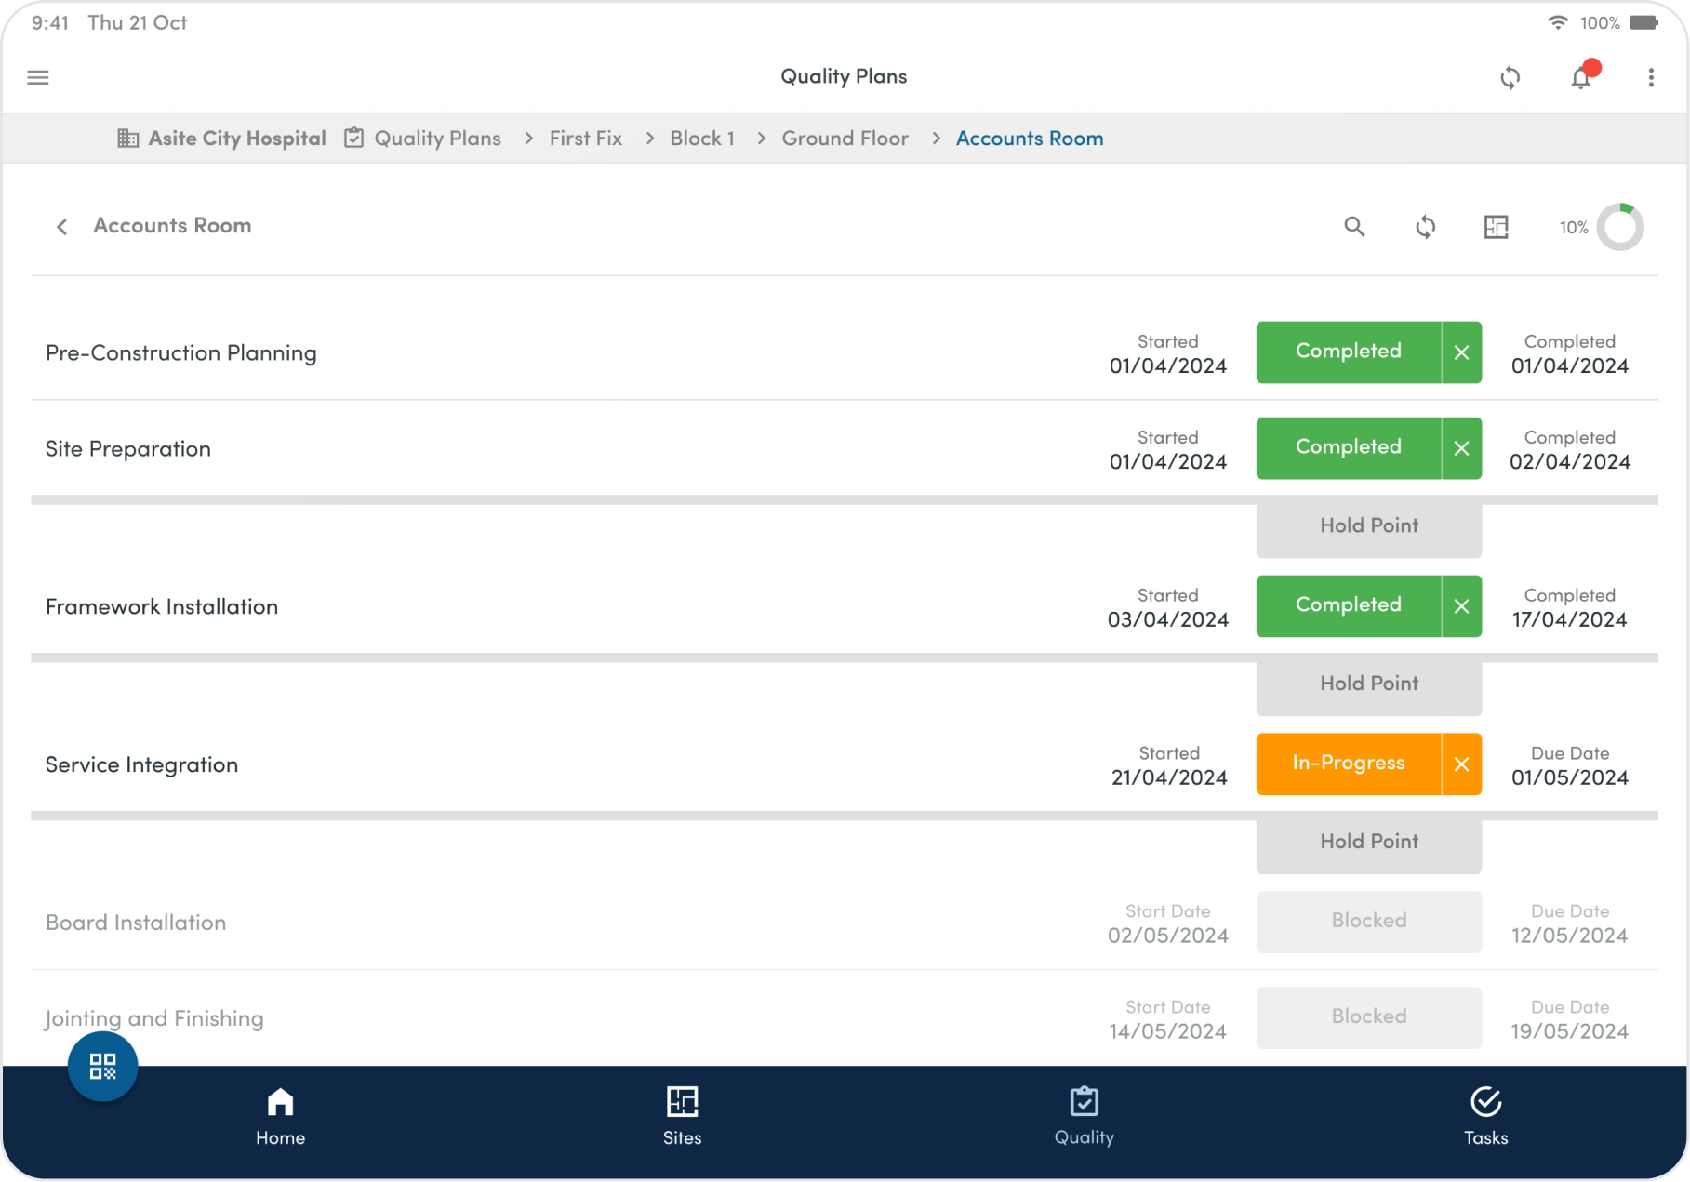This screenshot has width=1690, height=1182.
Task: Clear Pre-Construction Planning completed status
Action: click(x=1461, y=352)
